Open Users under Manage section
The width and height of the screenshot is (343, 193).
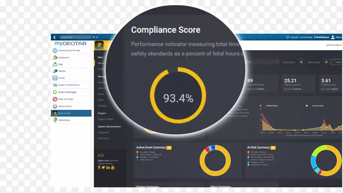(x=101, y=100)
